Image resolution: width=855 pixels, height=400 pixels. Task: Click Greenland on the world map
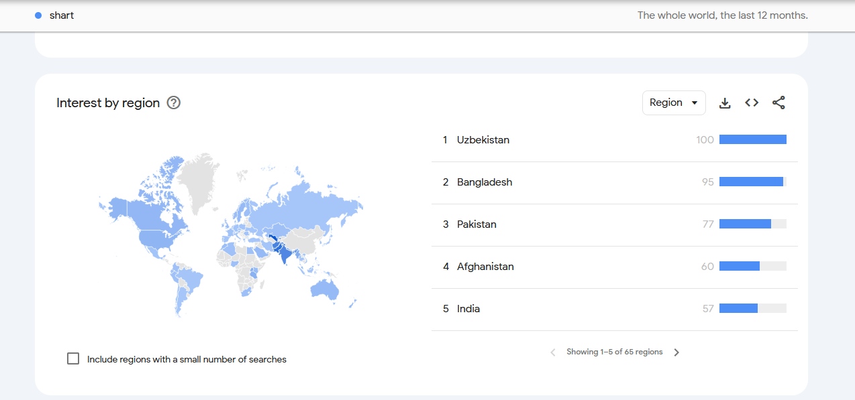(x=201, y=181)
